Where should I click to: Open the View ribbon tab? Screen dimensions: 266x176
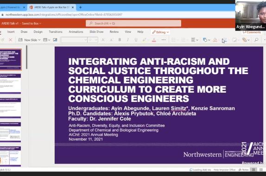tap(128, 31)
